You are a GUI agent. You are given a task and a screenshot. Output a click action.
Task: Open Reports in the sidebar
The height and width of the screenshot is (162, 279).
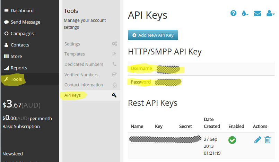click(x=19, y=68)
